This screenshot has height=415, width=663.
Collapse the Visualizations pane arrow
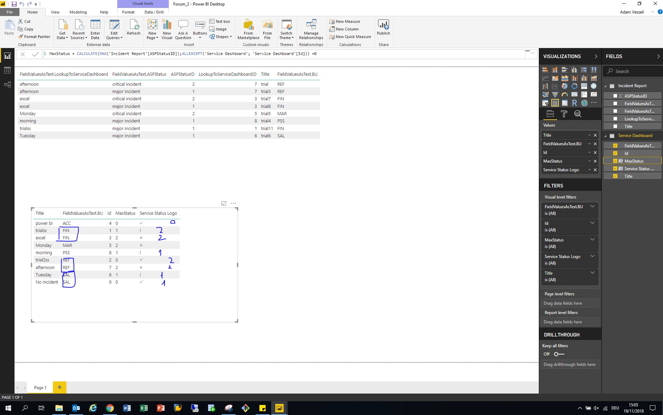point(596,56)
